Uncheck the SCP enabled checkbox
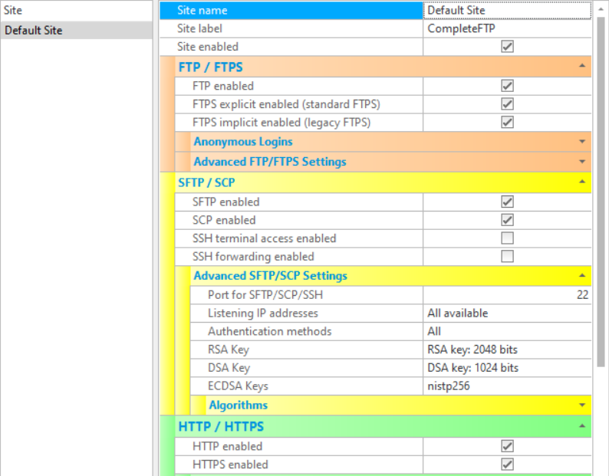Viewport: 609px width, 476px height. 507,220
